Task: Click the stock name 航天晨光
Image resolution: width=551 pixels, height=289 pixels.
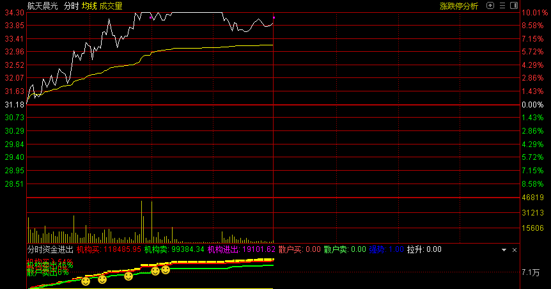Action: pos(42,6)
